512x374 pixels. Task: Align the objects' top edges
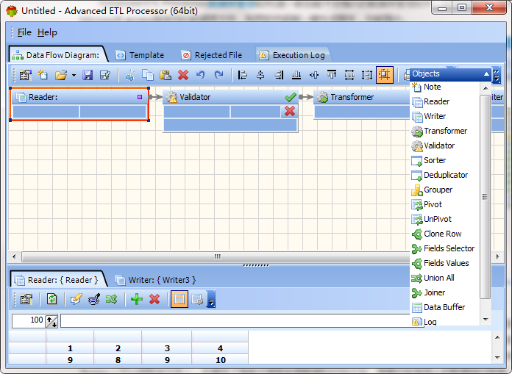pyautogui.click(x=332, y=75)
